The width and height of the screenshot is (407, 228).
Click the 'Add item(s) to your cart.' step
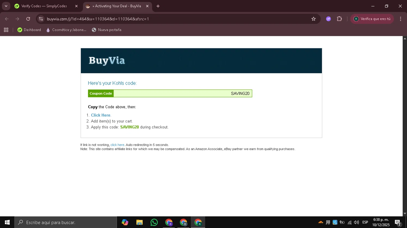112,121
